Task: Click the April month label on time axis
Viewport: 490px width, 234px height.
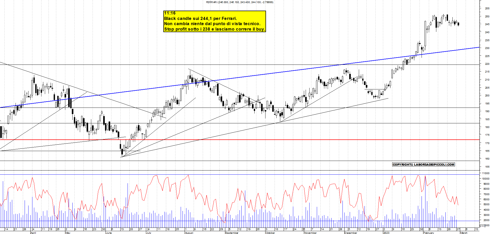Action: point(33,233)
